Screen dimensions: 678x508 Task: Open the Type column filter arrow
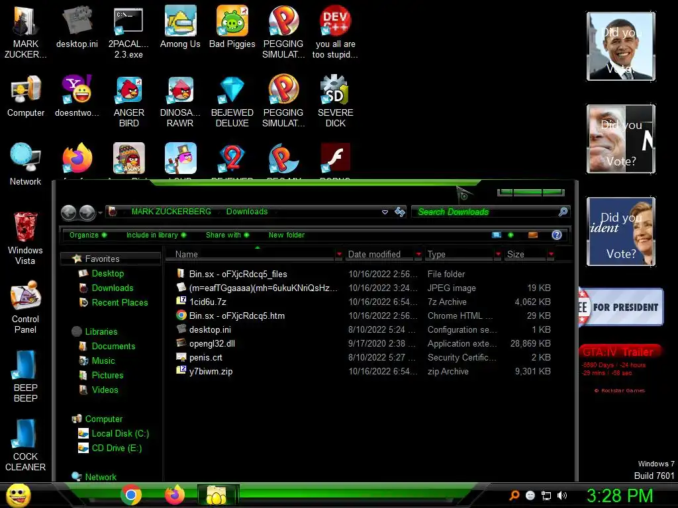click(498, 255)
